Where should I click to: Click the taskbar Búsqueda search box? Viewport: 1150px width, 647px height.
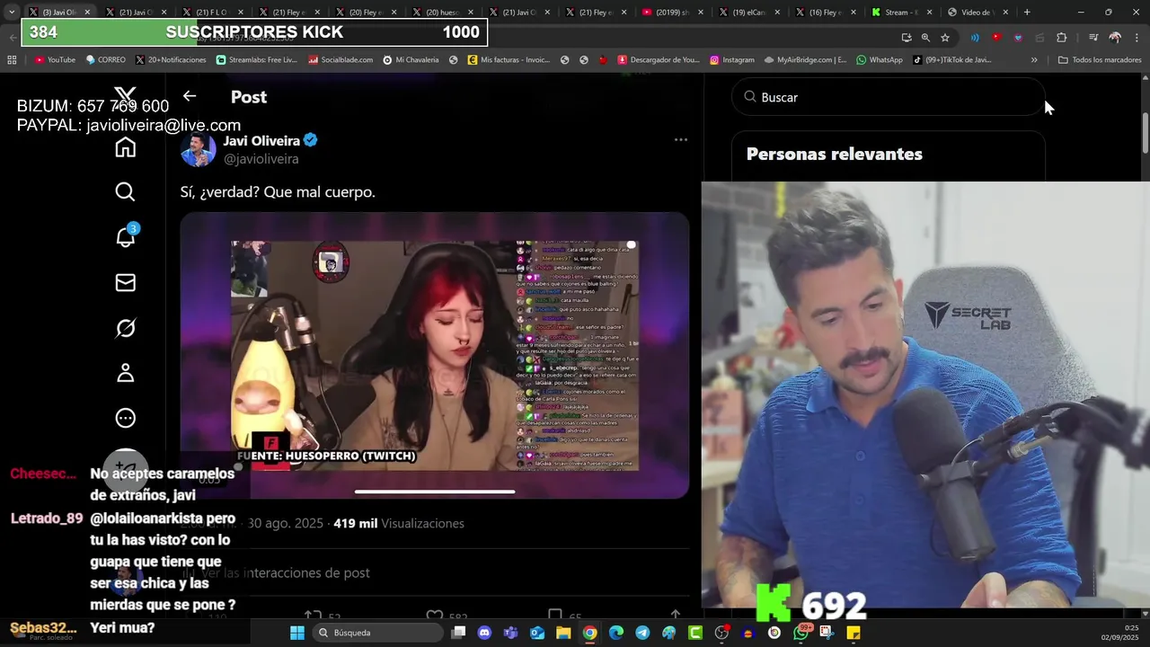376,633
